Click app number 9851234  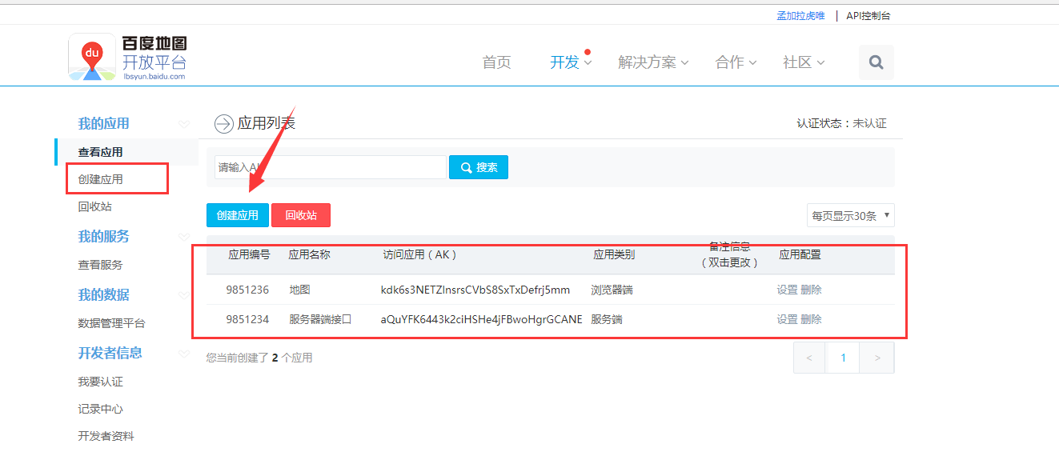coord(247,319)
